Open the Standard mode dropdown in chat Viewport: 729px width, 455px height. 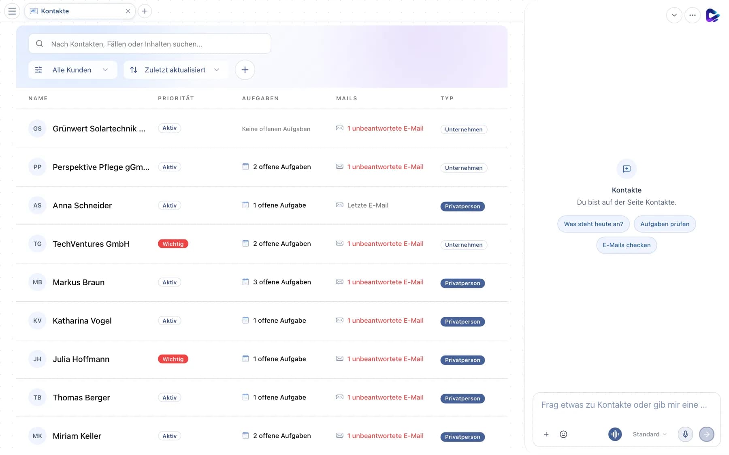pos(649,434)
